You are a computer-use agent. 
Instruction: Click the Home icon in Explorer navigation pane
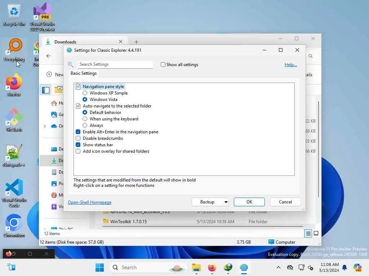(x=54, y=103)
